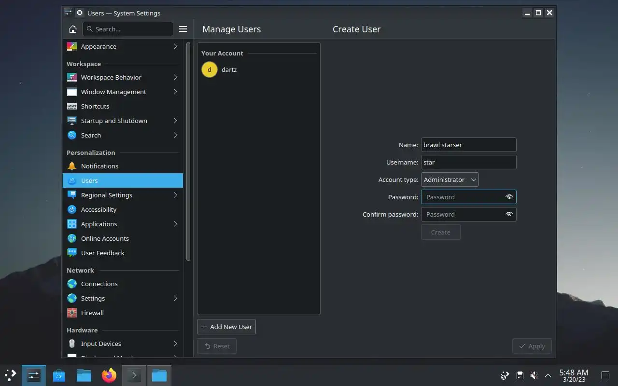
Task: Open the application launcher in taskbar
Action: [x=10, y=375]
